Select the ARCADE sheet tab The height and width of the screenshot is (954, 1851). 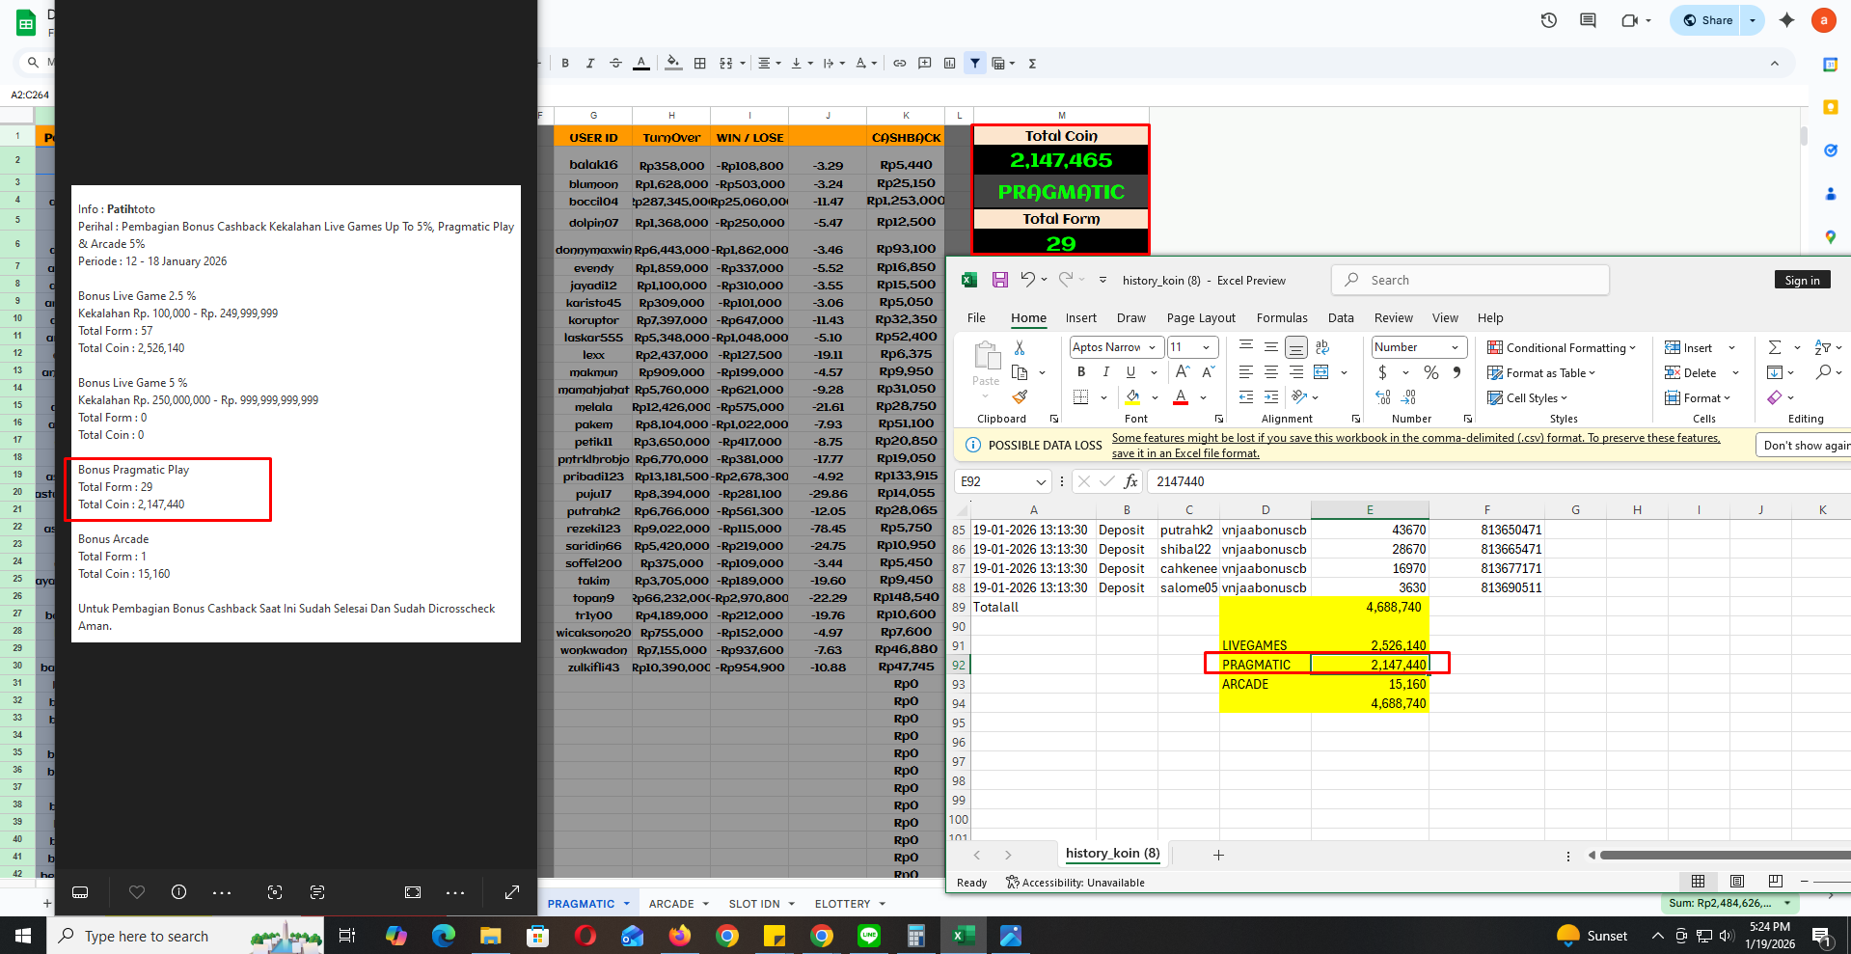tap(671, 904)
